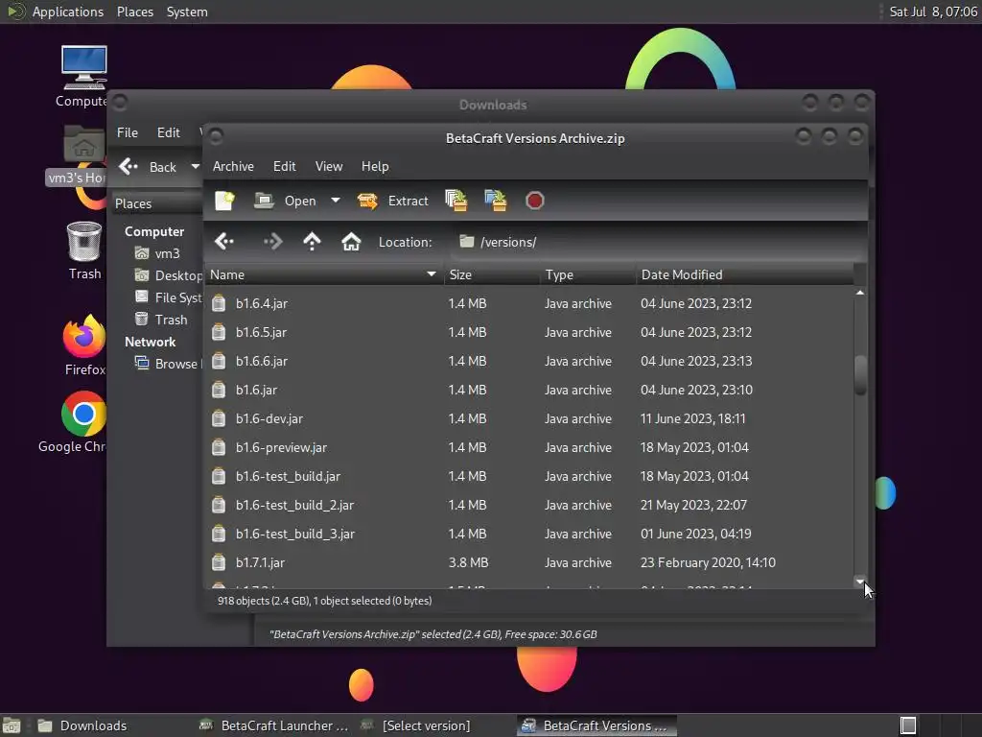Select the b1.6-dev.jar file
Viewport: 982px width, 737px height.
point(529,418)
